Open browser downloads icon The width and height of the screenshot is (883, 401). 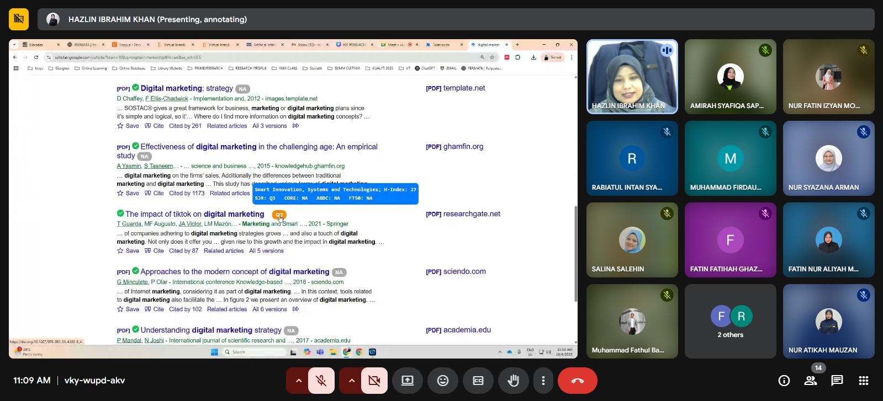point(533,57)
